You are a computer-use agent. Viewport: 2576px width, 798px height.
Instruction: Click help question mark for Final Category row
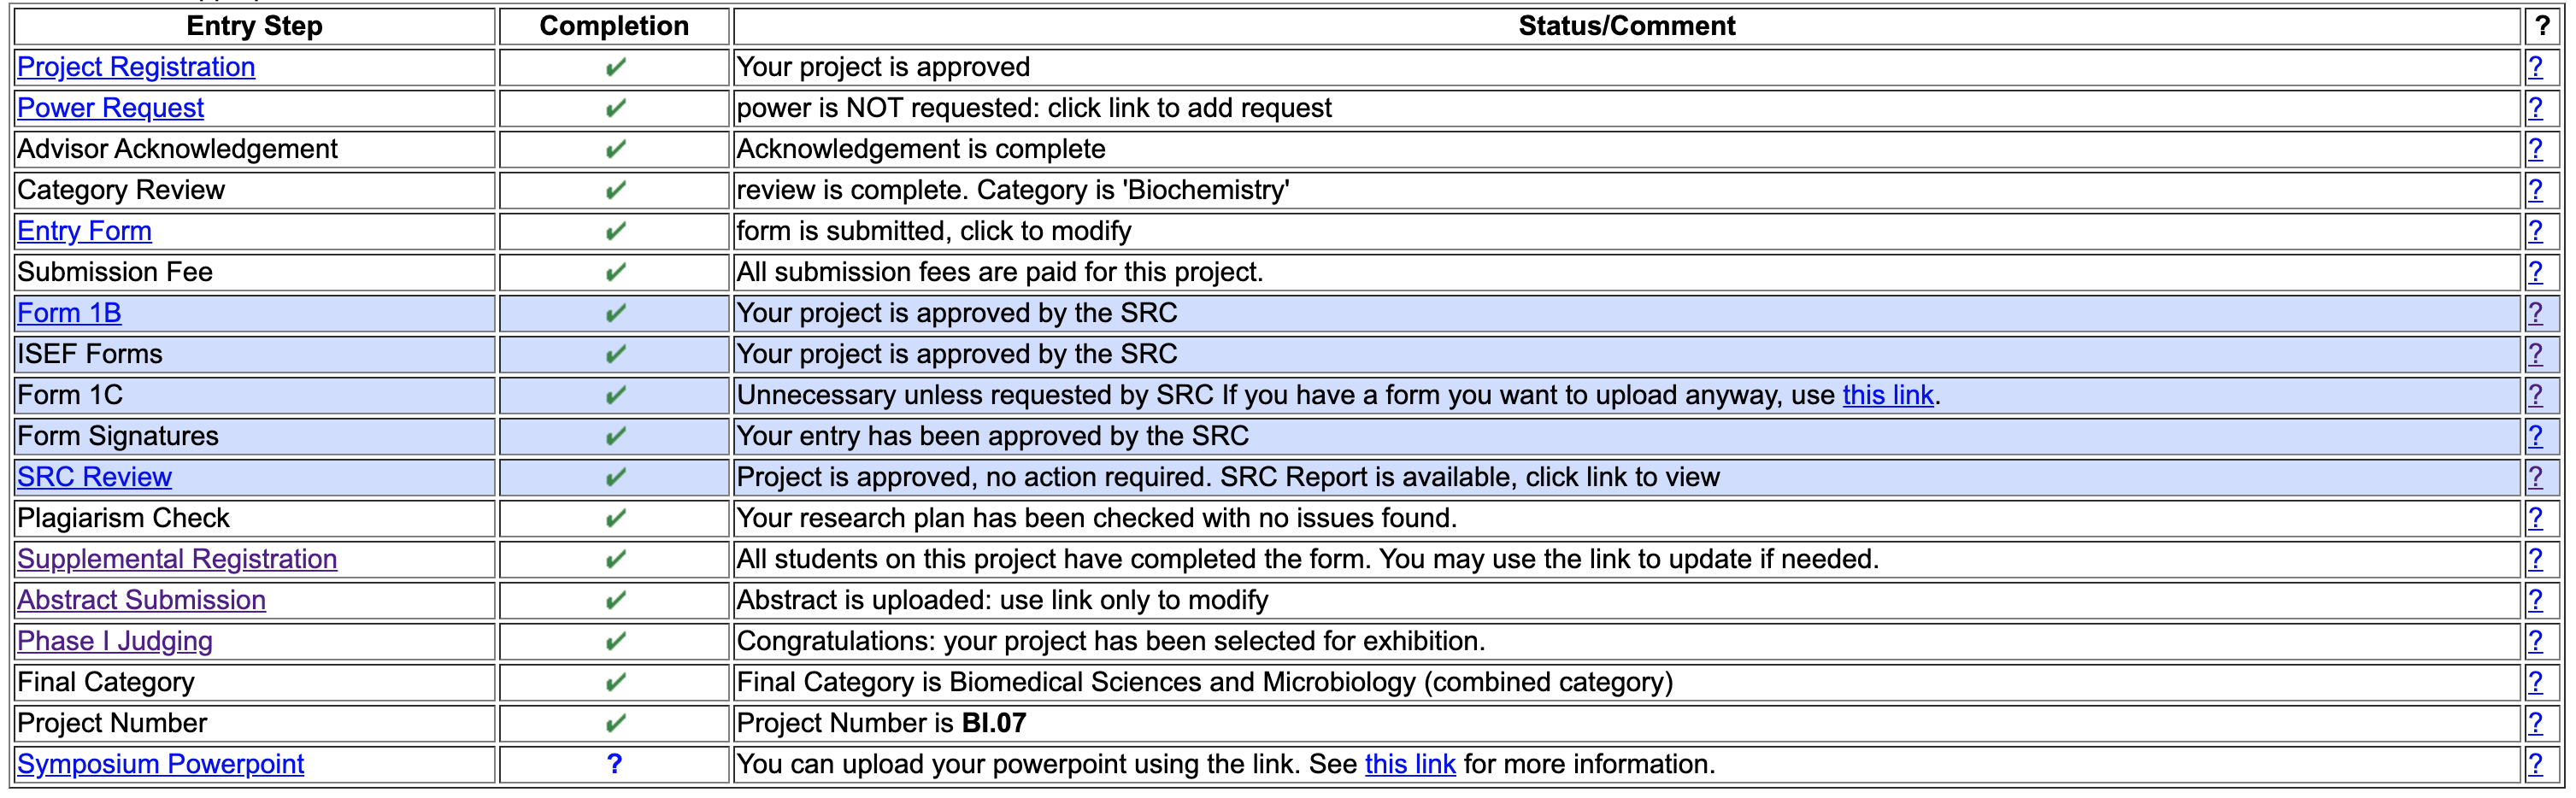coord(2535,682)
